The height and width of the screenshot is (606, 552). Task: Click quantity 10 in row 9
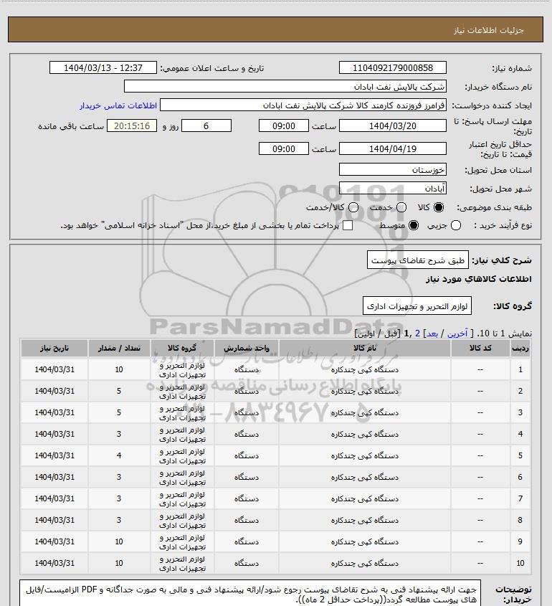119,542
